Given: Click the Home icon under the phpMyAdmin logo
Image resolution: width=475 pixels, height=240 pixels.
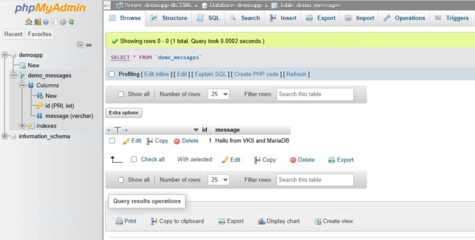Looking at the screenshot, I should (28, 22).
